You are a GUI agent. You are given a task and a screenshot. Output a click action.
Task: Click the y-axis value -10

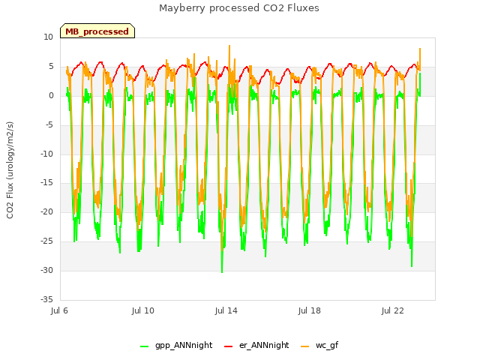point(46,154)
